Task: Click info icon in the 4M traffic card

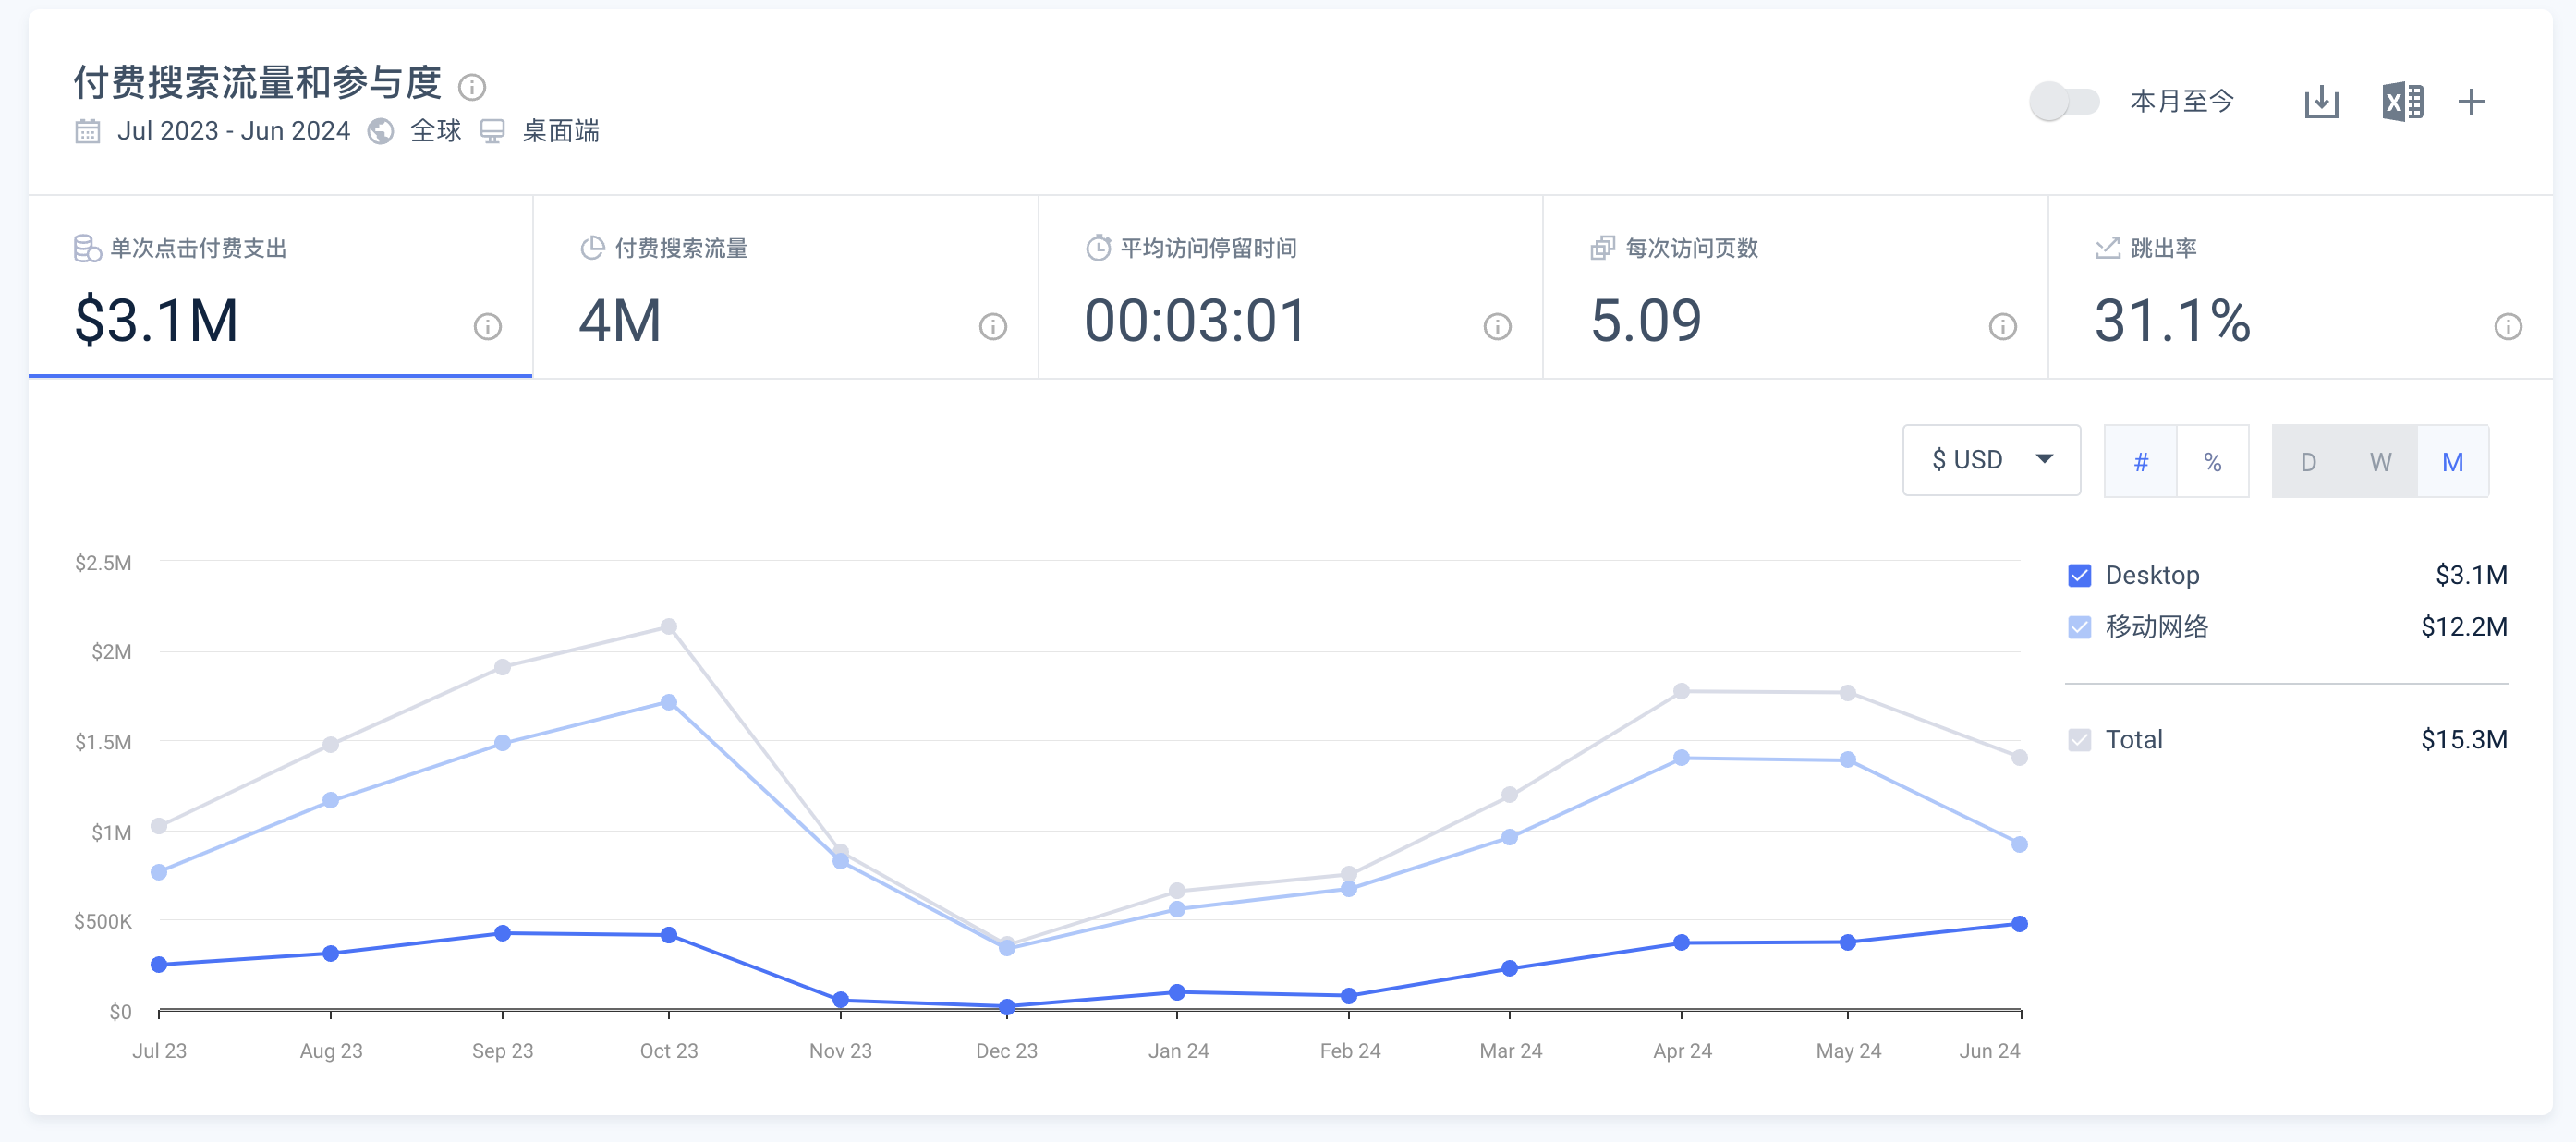Action: click(993, 326)
